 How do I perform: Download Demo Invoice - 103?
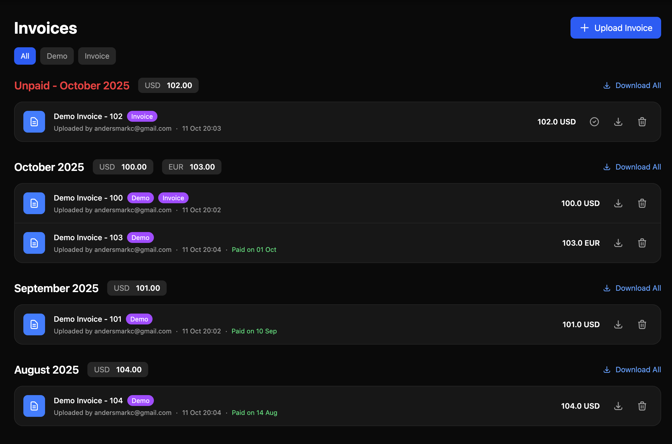pyautogui.click(x=618, y=243)
